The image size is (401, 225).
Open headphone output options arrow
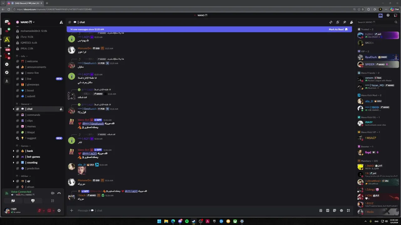(x=53, y=211)
